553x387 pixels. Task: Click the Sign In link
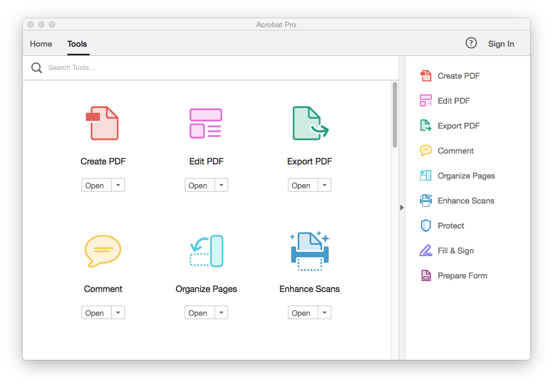(x=500, y=43)
